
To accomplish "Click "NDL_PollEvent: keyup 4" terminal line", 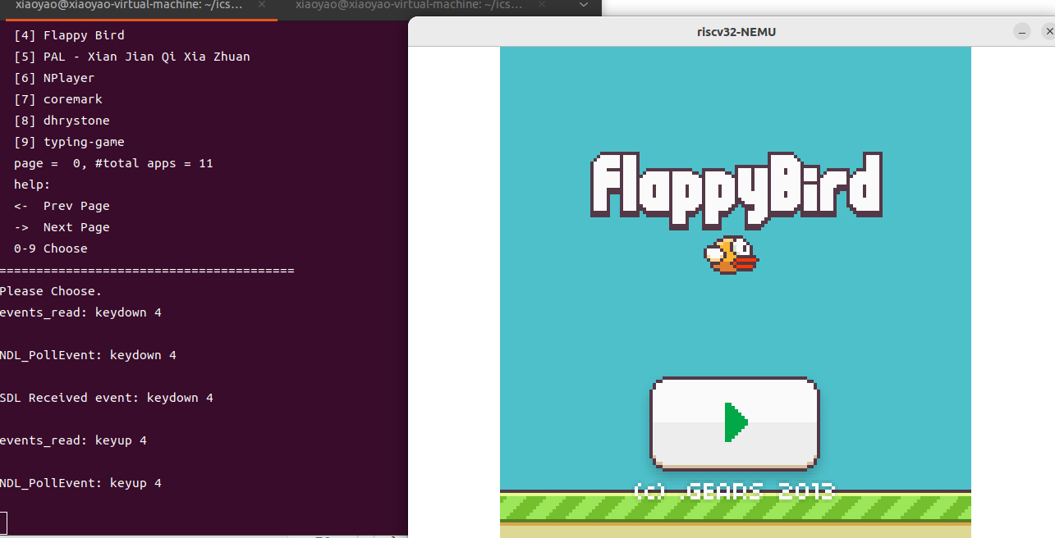I will [80, 483].
